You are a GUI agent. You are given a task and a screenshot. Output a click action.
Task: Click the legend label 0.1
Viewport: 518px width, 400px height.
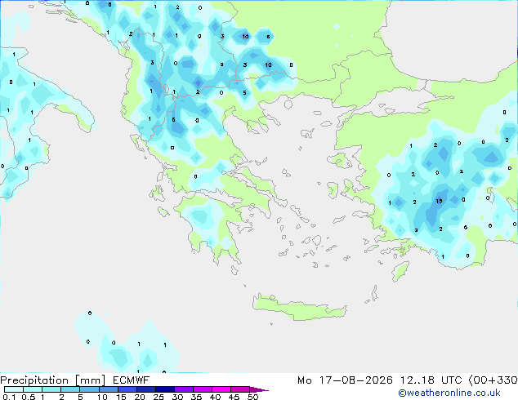point(9,397)
